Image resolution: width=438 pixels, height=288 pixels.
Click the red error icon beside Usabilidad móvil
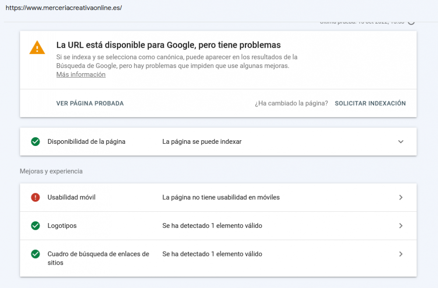35,197
